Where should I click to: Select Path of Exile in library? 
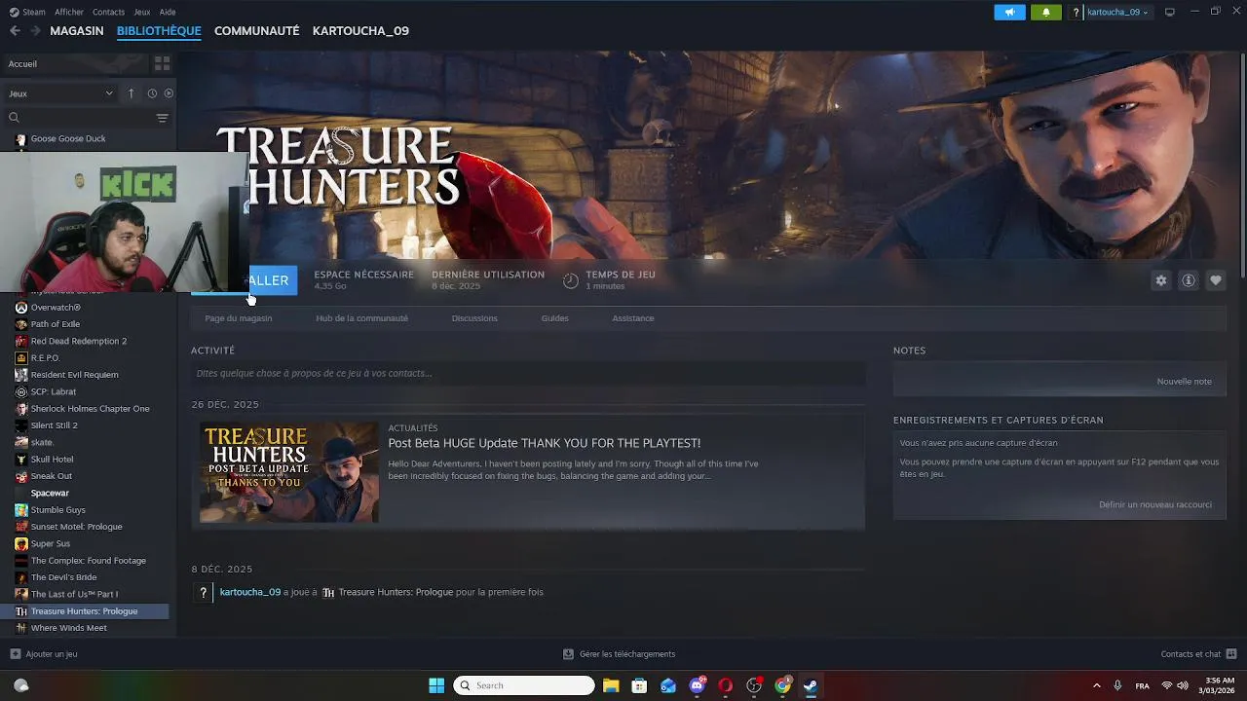(56, 324)
